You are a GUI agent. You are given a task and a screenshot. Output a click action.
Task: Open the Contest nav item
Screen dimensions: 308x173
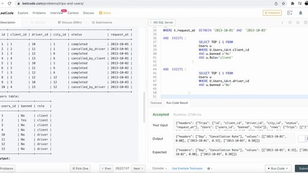pos(73,13)
